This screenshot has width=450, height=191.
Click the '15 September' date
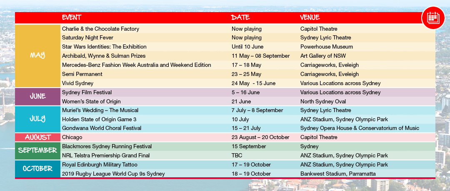[249, 147]
